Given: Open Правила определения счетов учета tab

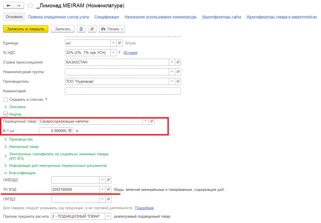Looking at the screenshot, I should coord(59,17).
